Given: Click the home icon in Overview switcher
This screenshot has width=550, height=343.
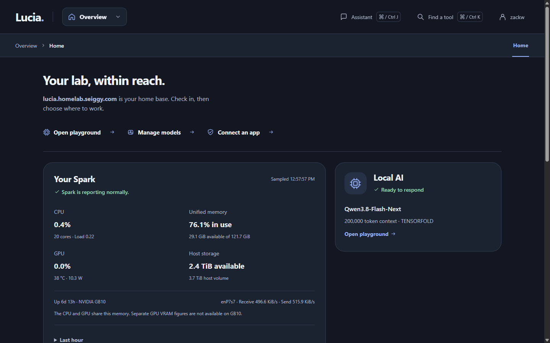Looking at the screenshot, I should coord(72,17).
